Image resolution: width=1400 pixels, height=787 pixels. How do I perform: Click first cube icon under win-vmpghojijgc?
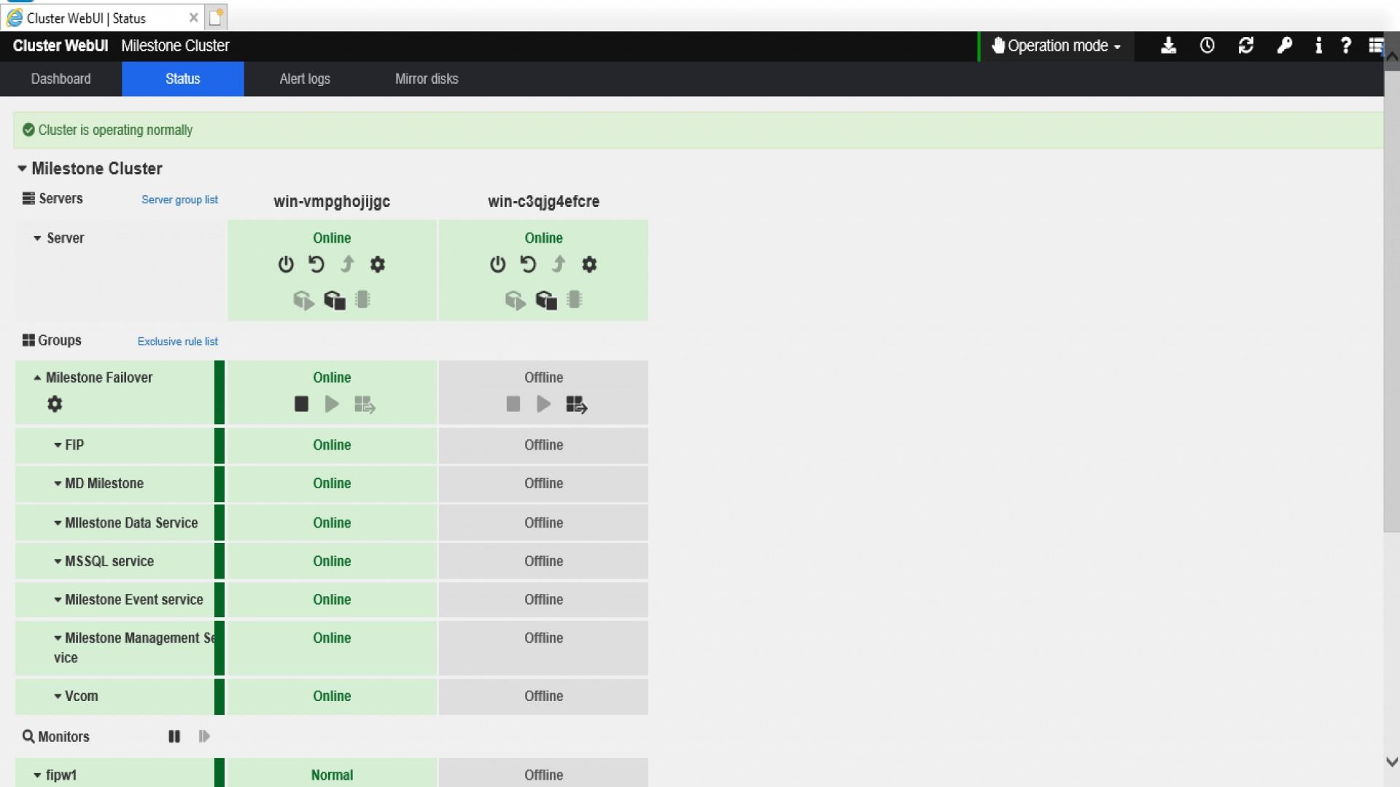303,300
